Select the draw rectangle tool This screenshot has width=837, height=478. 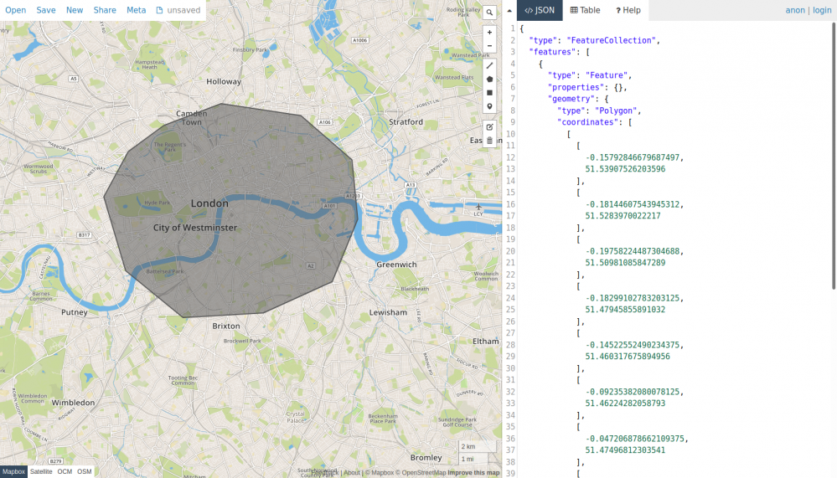click(489, 93)
